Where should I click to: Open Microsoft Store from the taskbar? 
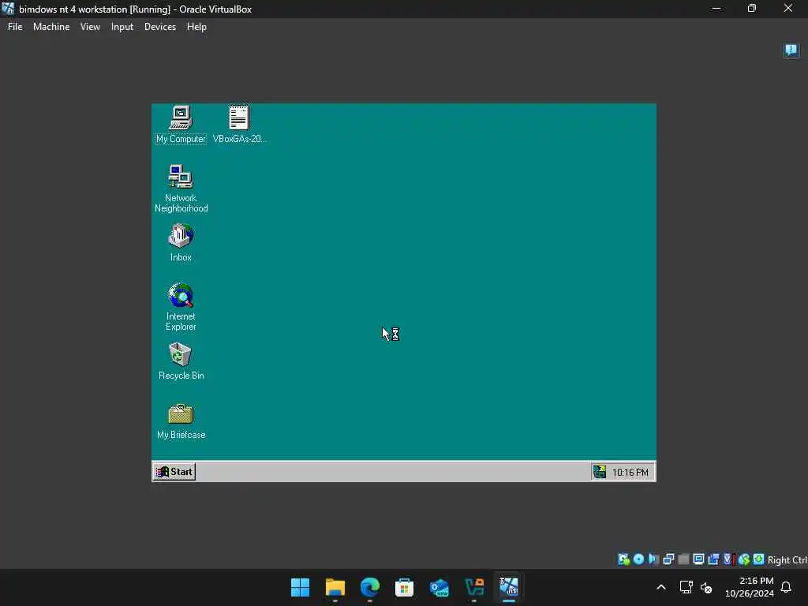click(404, 587)
